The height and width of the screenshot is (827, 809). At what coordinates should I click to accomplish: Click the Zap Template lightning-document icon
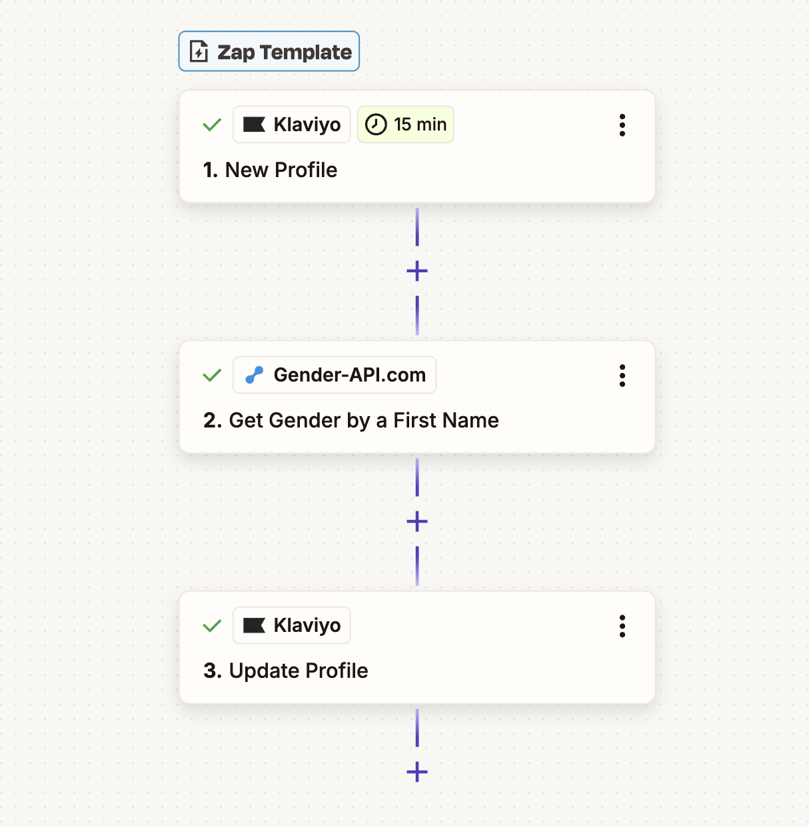point(198,51)
